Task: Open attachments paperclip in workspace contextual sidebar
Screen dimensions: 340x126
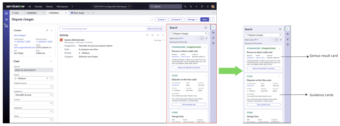Action: pos(213,38)
